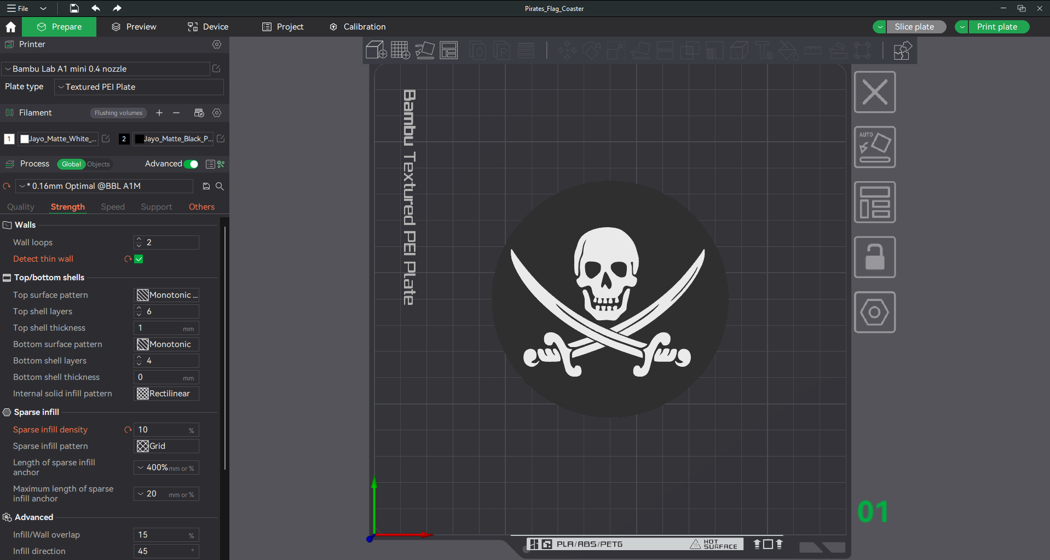Screen dimensions: 1050x560
Task: Reset Detect thin wall to default
Action: point(128,259)
